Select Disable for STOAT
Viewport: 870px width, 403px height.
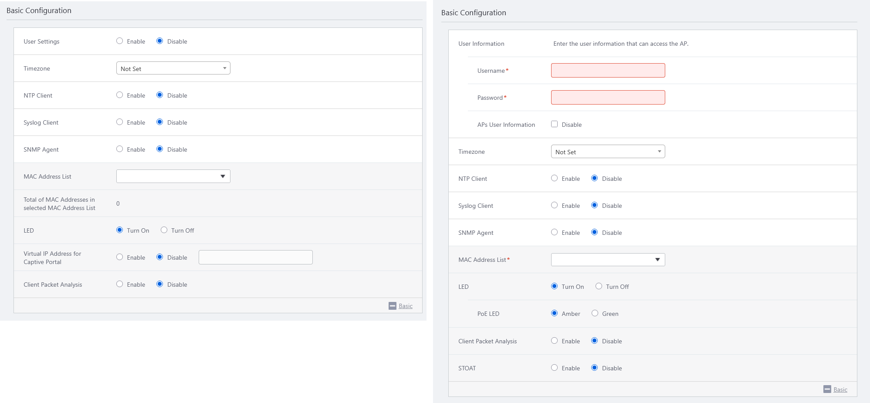(x=594, y=368)
